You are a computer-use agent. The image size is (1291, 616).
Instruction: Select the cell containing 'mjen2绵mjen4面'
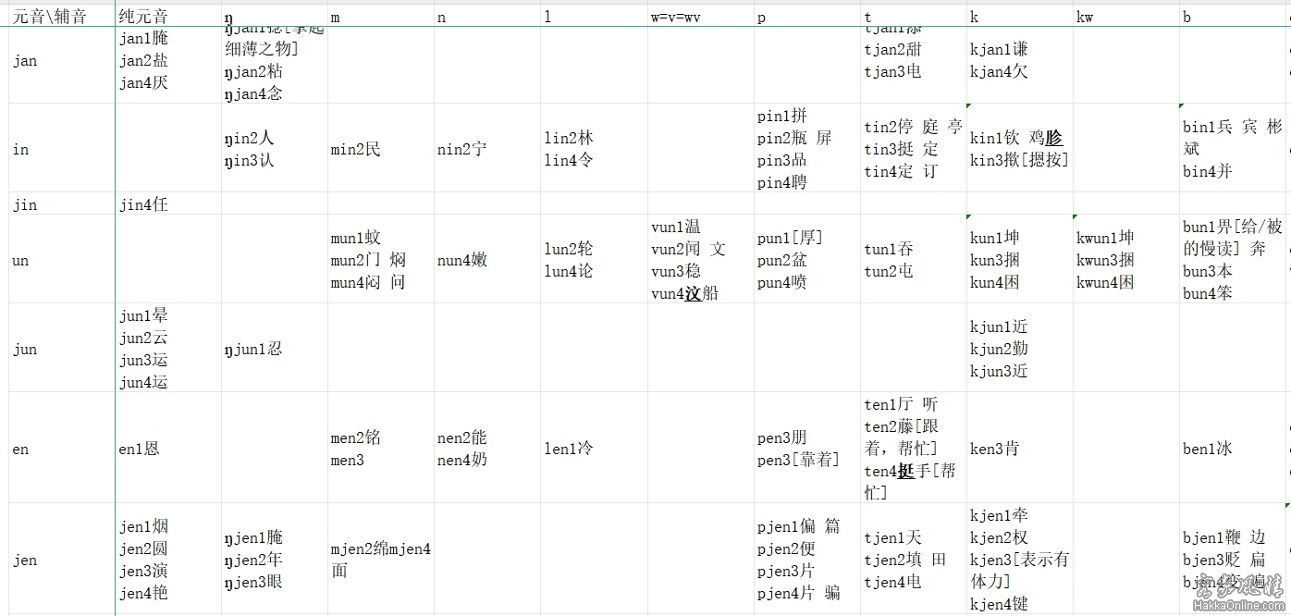point(380,560)
